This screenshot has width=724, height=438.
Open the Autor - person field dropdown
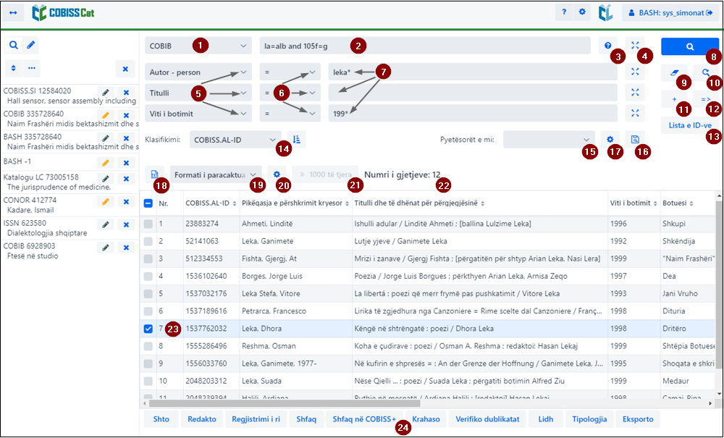pyautogui.click(x=198, y=72)
